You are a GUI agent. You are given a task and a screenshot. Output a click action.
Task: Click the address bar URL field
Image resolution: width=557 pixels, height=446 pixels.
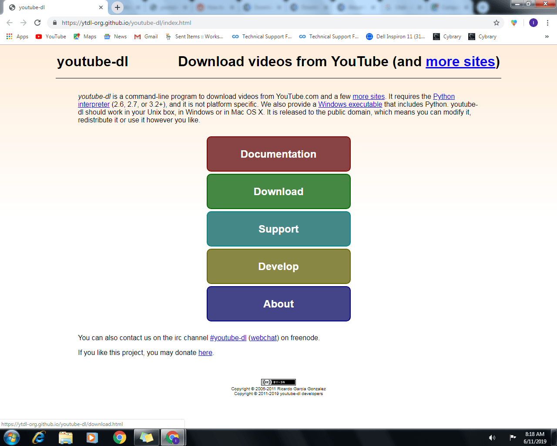[x=274, y=23]
